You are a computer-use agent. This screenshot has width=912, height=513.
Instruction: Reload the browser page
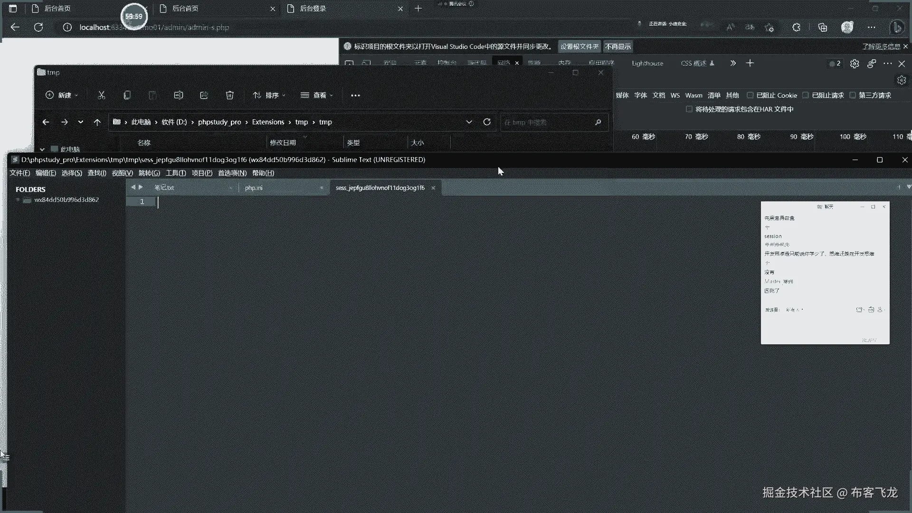coord(38,28)
